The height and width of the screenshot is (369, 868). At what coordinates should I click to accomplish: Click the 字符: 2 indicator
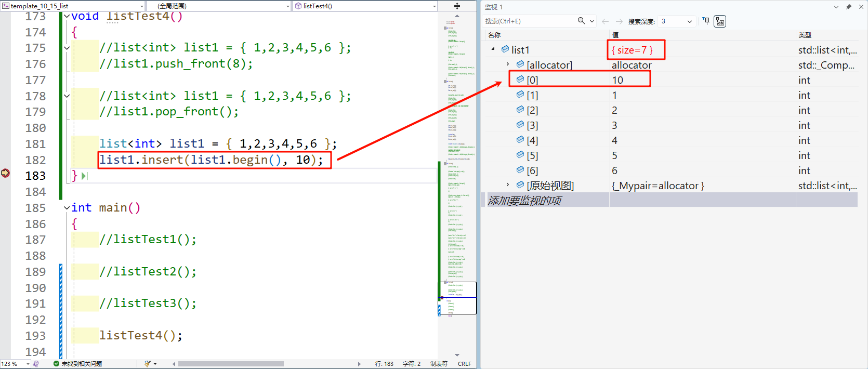pyautogui.click(x=412, y=364)
